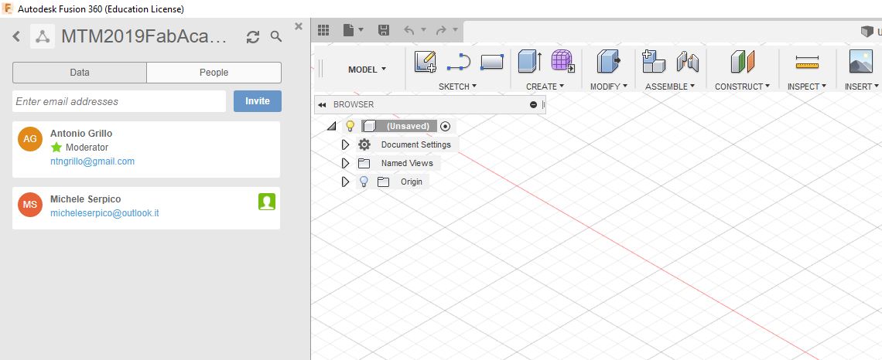
Task: Click the Moderator star icon
Action: click(56, 147)
